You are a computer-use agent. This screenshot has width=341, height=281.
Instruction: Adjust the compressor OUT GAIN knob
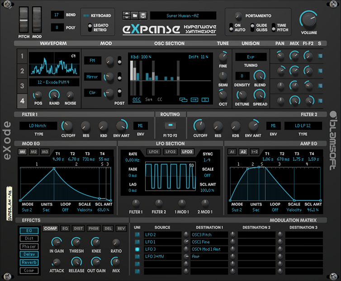click(x=96, y=262)
